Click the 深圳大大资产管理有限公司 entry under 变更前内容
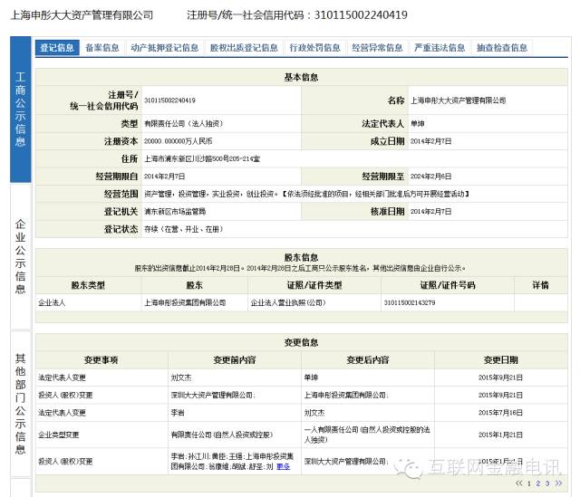The height and width of the screenshot is (497, 580). pos(213,395)
